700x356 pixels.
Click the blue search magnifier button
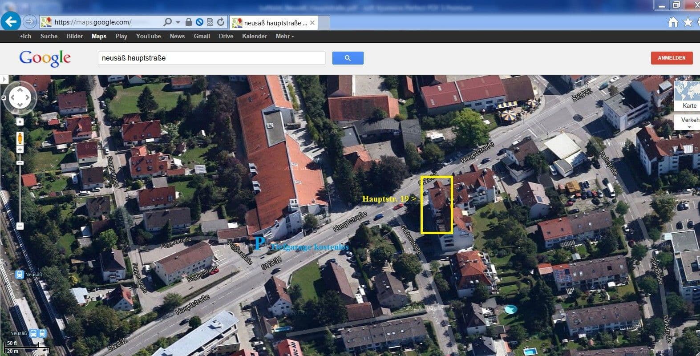point(348,58)
